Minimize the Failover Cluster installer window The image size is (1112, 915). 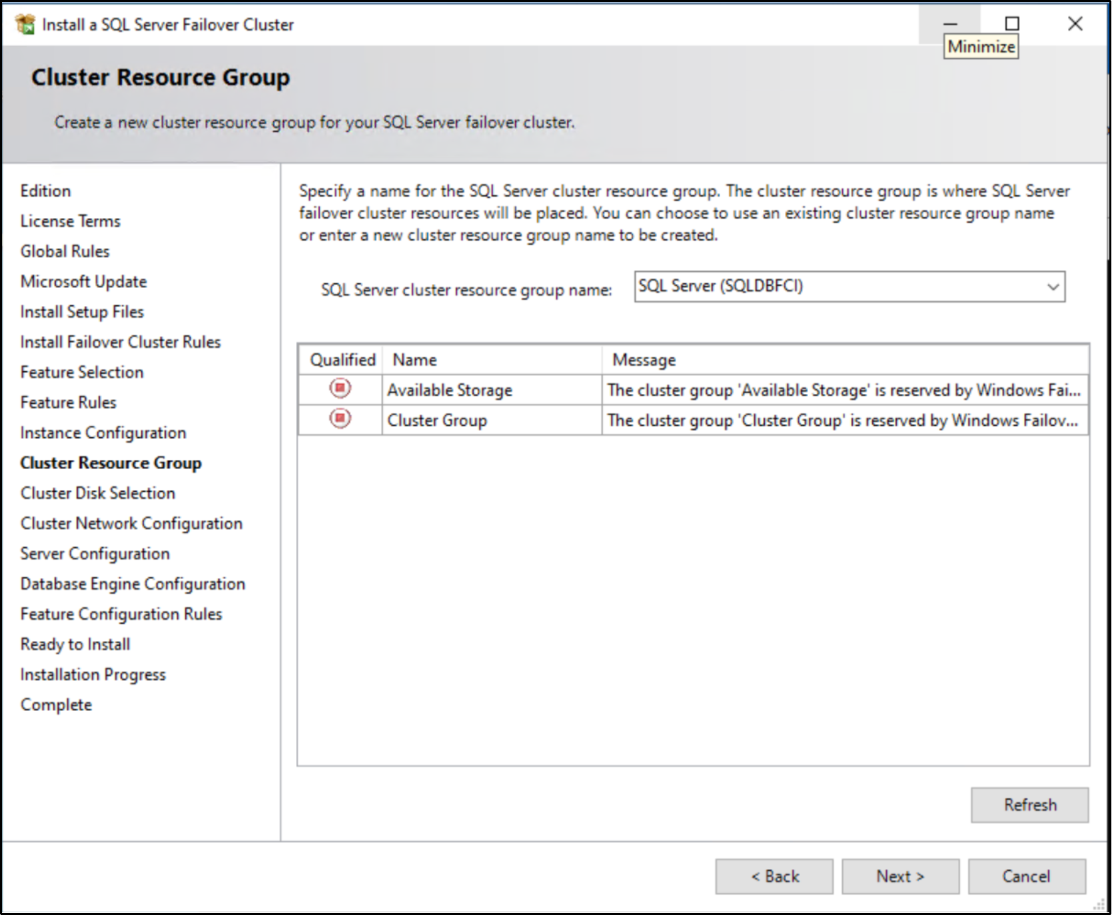coord(950,24)
